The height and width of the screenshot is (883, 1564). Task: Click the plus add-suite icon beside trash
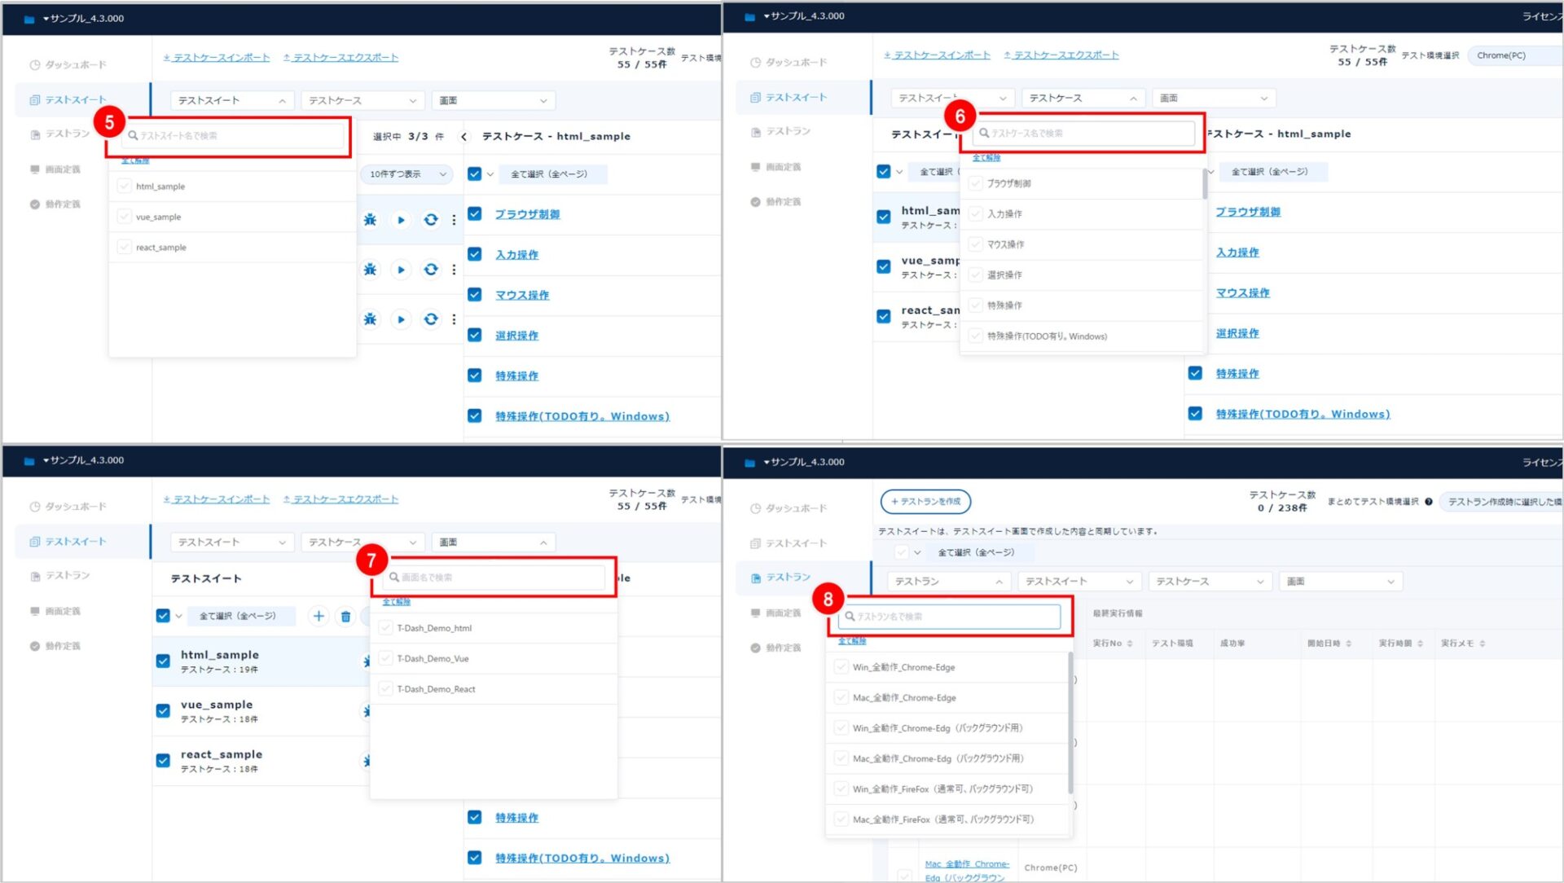[319, 617]
